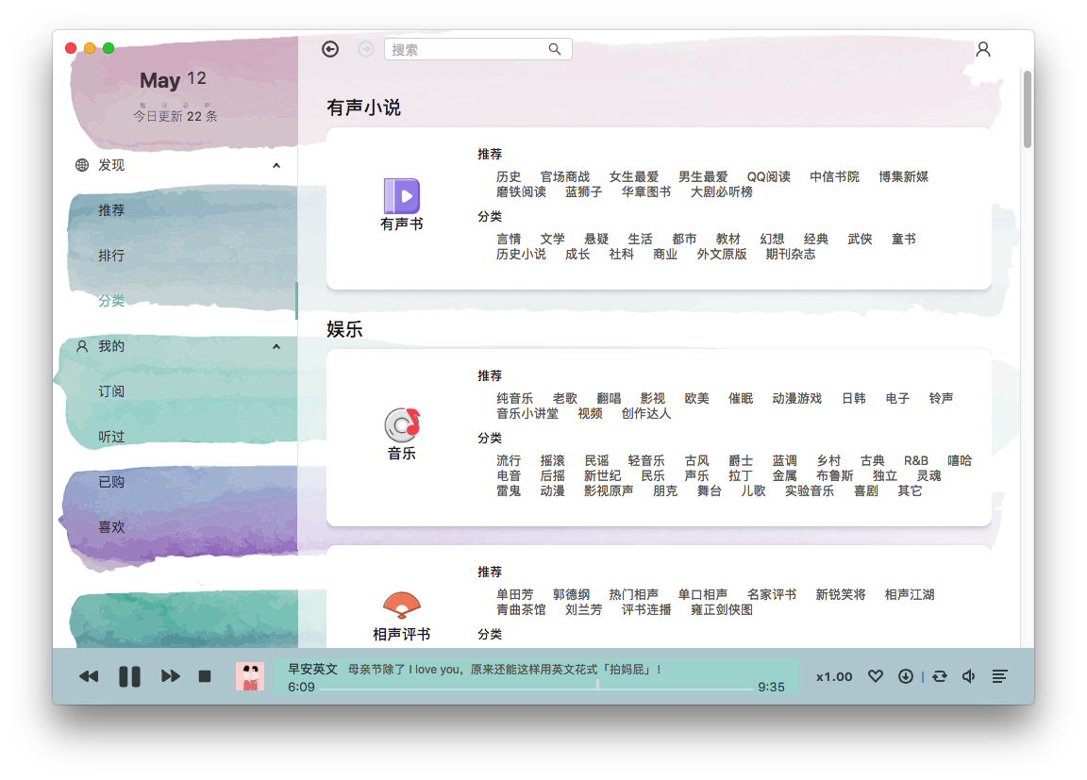Click the 早安英文 now-playing title

point(312,669)
